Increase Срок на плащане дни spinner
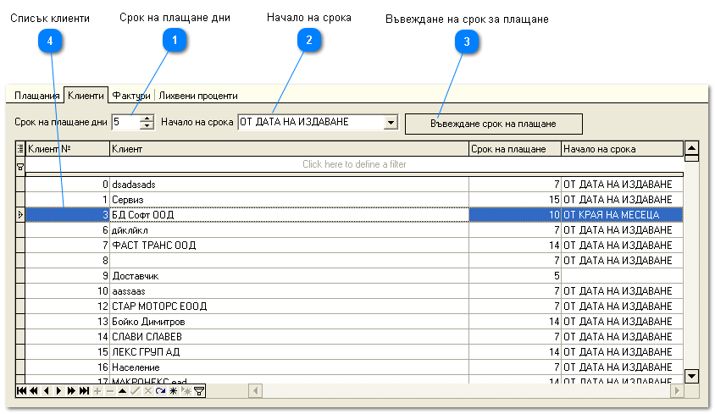This screenshot has width=715, height=414. coord(147,119)
